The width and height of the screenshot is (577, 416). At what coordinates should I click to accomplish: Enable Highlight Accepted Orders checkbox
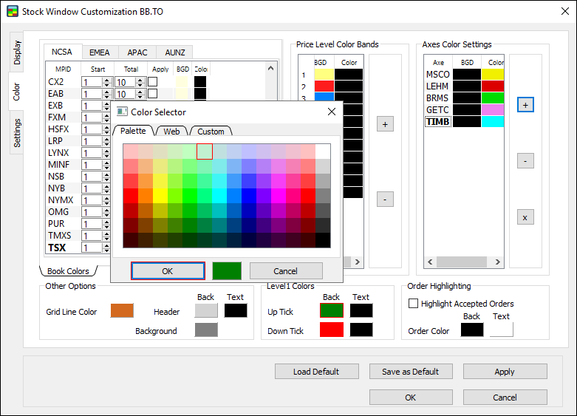(414, 304)
